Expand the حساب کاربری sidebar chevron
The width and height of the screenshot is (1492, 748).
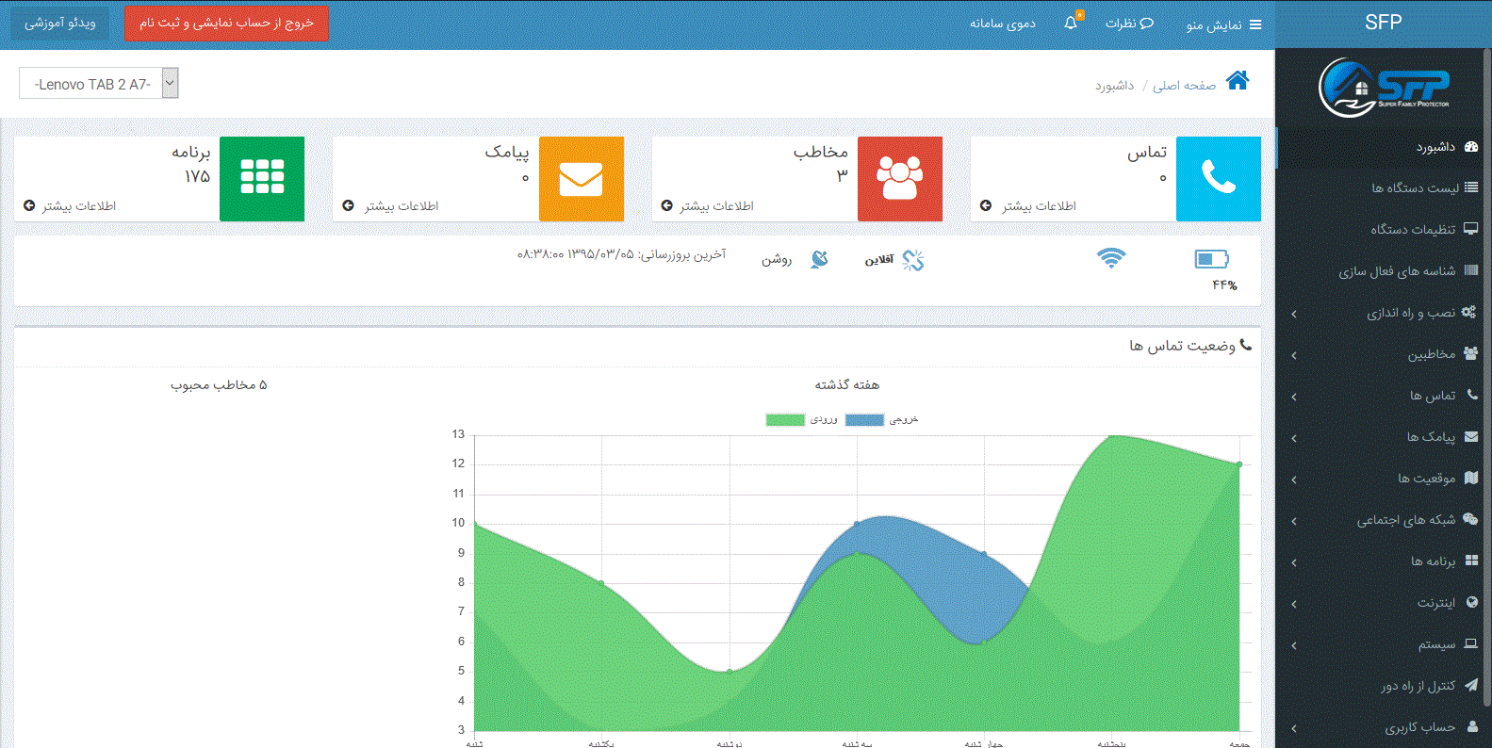1294,728
